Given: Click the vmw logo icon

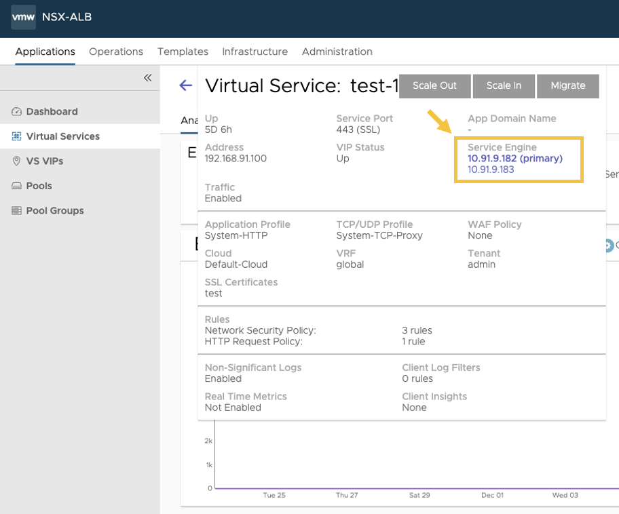Looking at the screenshot, I should point(23,17).
